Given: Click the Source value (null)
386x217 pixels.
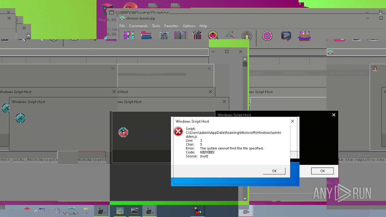Looking at the screenshot, I should click(204, 156).
